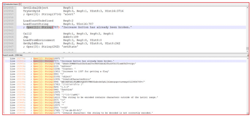The image size is (252, 116).
Task: Open search result String(1743) '[^\\0-\\xFF]'
Action: 45,95
